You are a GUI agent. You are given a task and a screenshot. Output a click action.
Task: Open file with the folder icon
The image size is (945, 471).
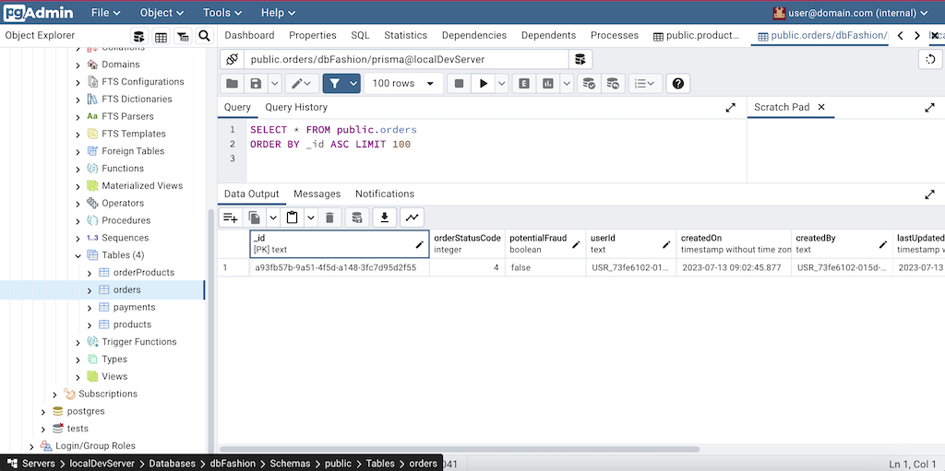[x=232, y=84]
